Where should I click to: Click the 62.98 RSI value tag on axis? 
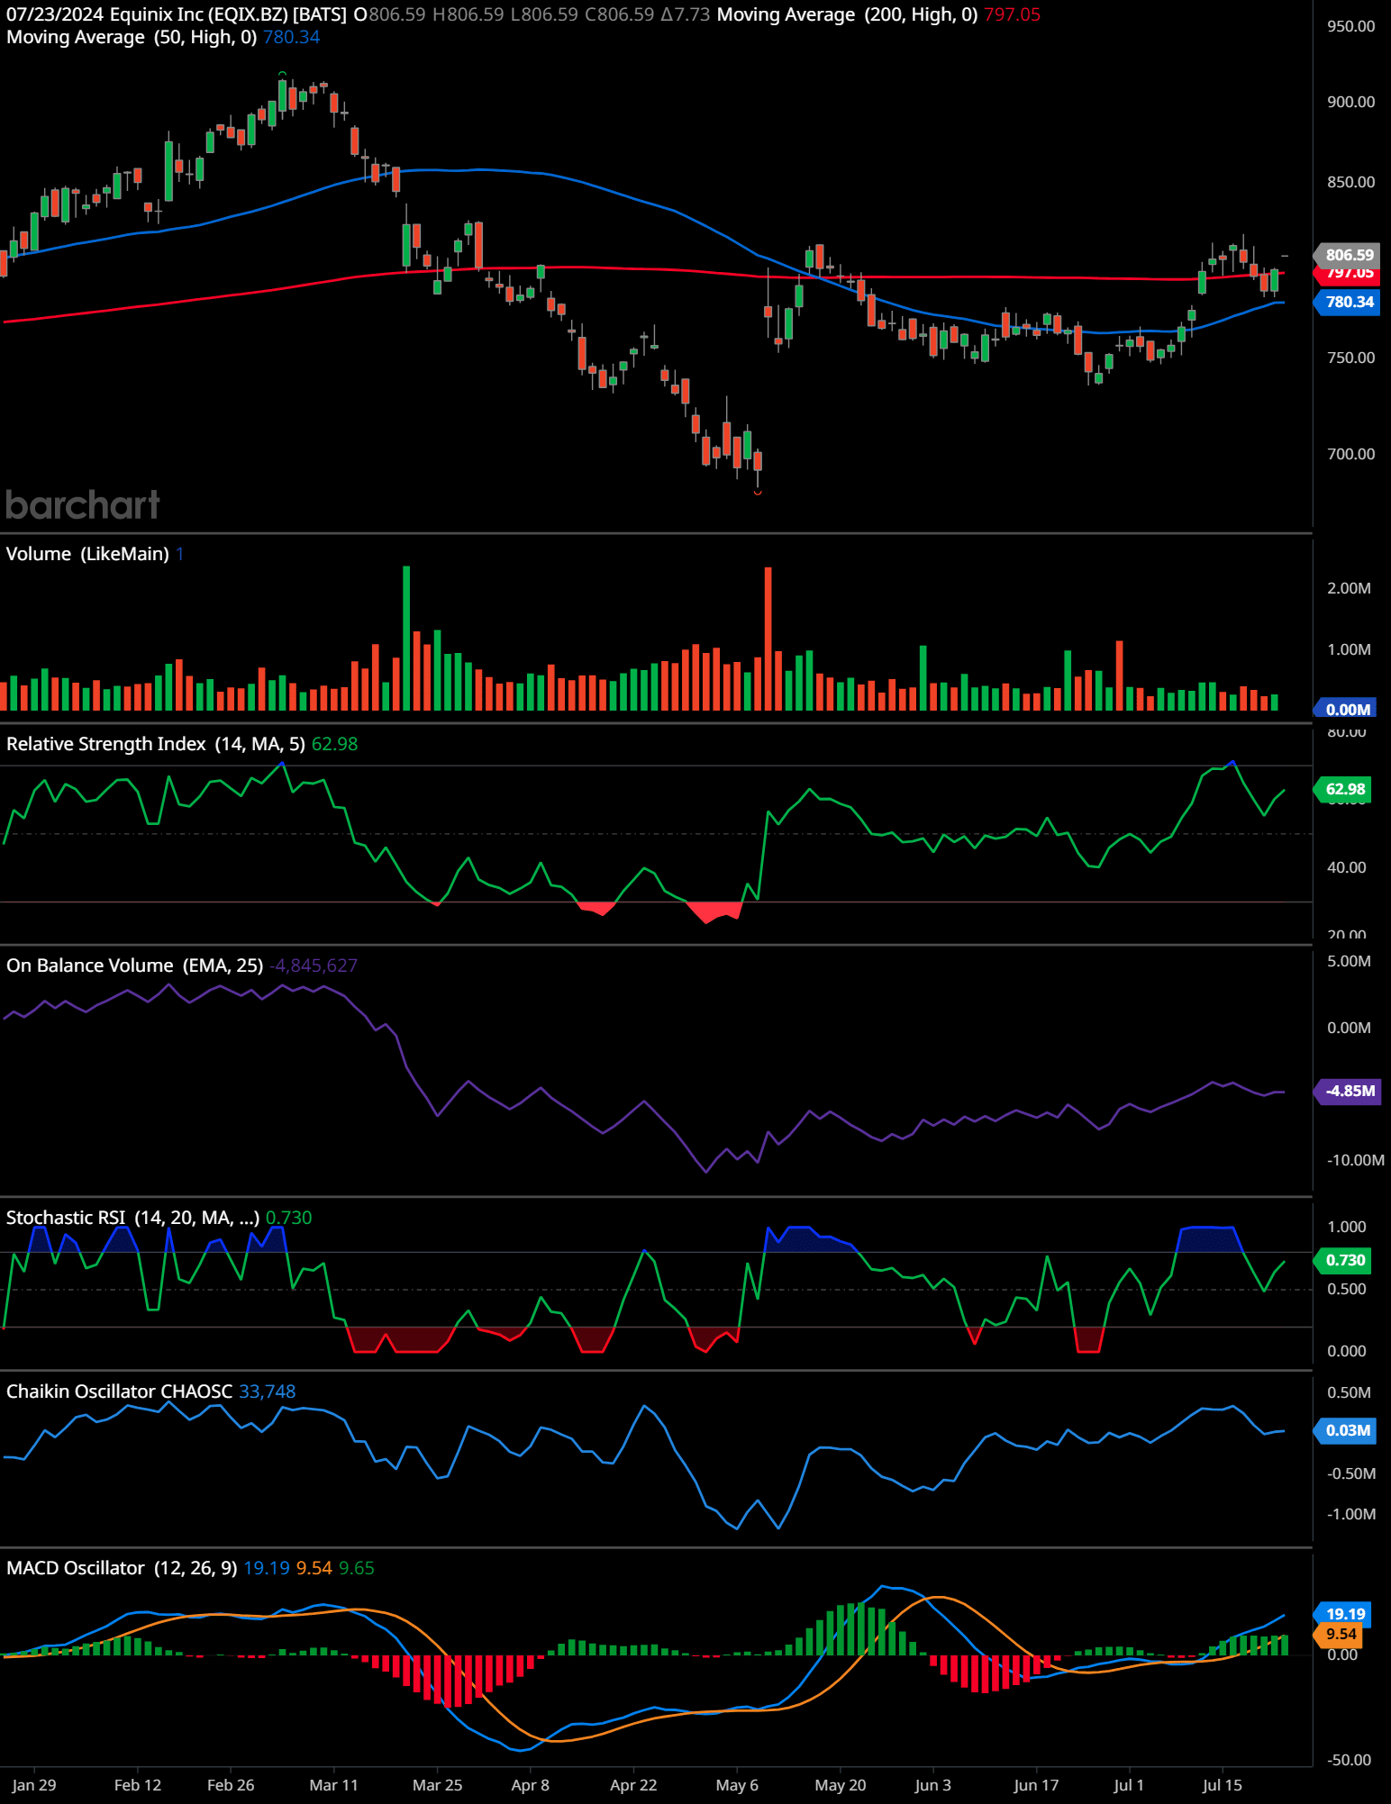click(x=1343, y=789)
